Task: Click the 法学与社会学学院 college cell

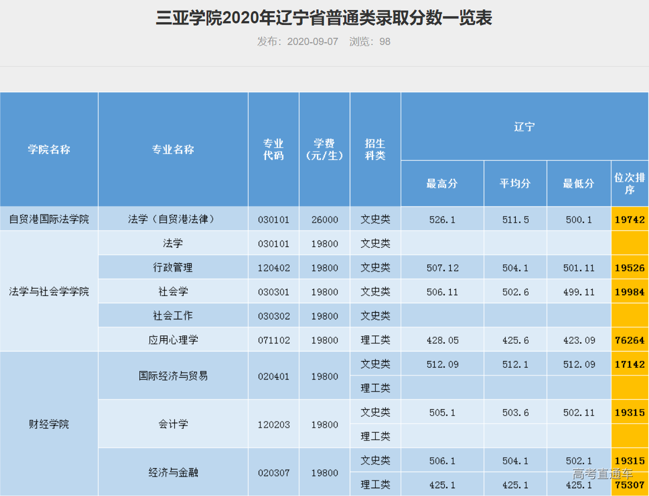Action: tap(49, 291)
